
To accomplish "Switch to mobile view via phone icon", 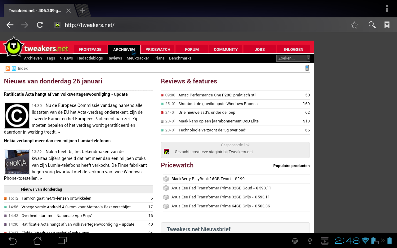I will point(307,68).
